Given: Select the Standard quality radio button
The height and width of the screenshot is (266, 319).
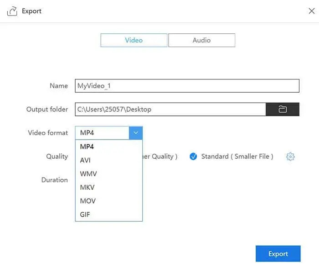Looking at the screenshot, I should [x=193, y=156].
